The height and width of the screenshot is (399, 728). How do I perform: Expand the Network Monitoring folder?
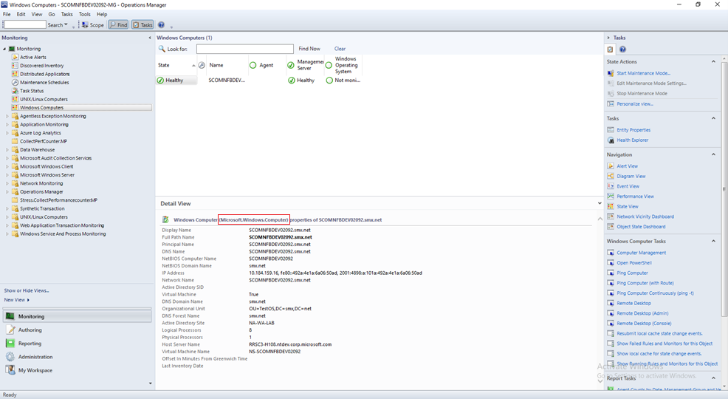pos(7,183)
